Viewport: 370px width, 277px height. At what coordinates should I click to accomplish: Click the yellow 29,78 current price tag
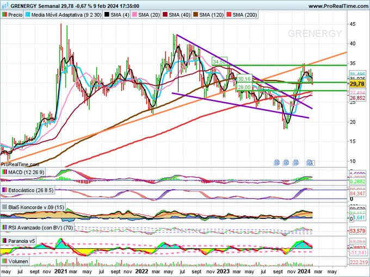coord(357,84)
